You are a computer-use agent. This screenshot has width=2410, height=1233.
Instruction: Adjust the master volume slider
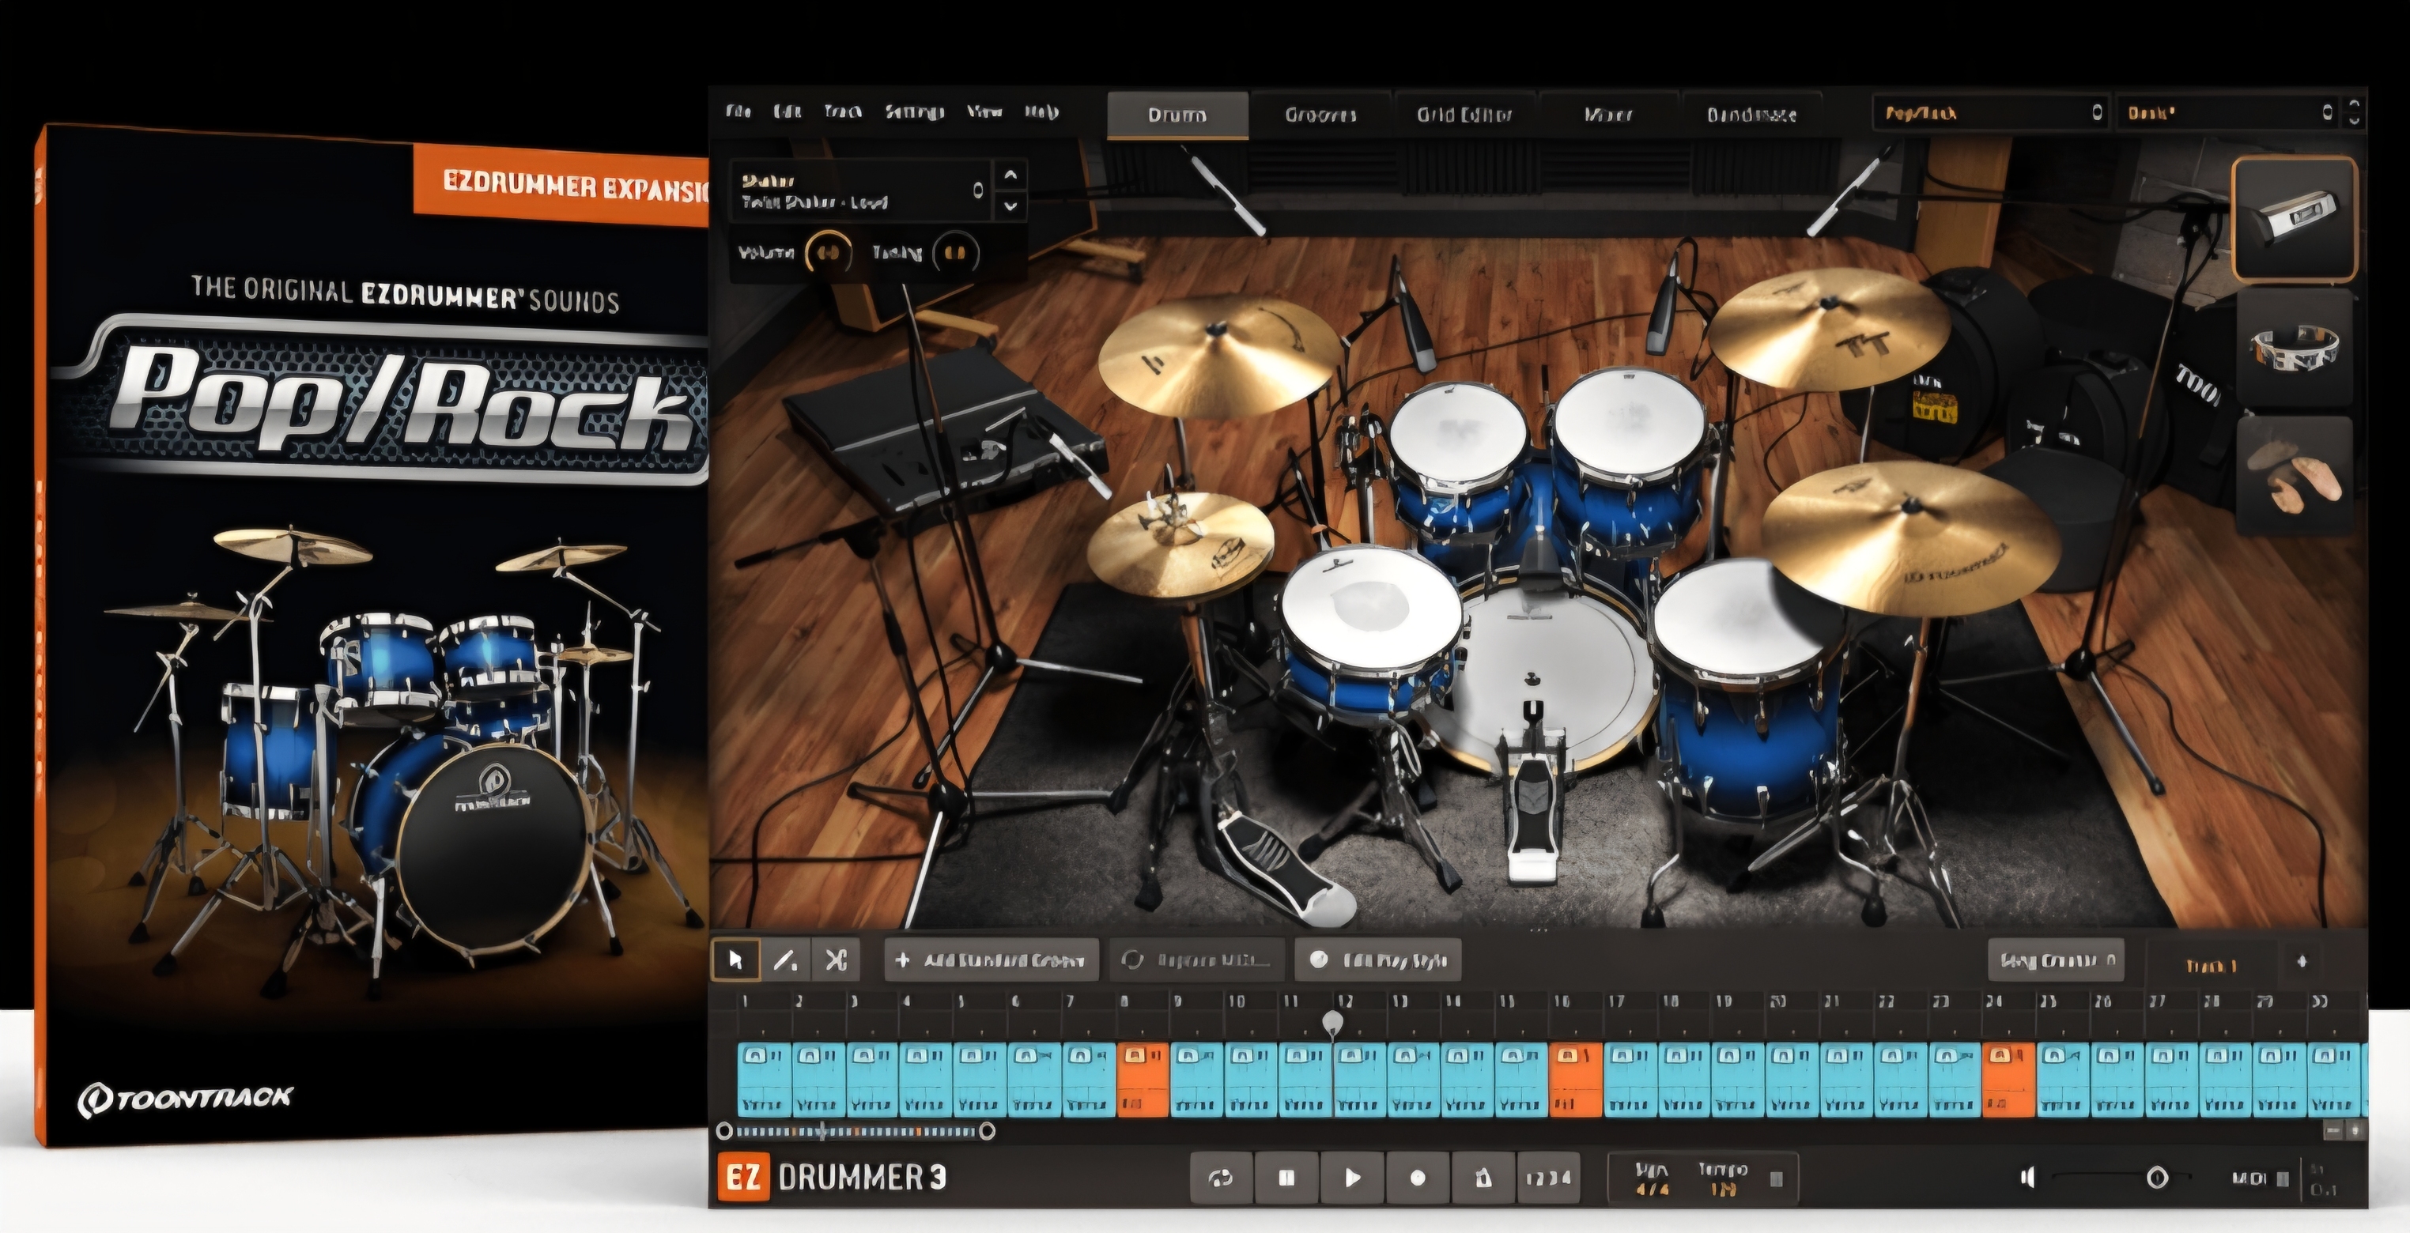coord(2122,1177)
